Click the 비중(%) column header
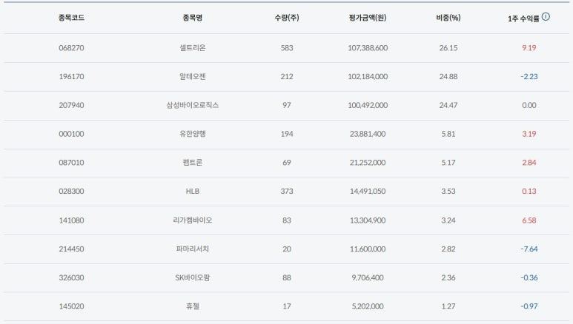Screen dimensions: 573x324 pyautogui.click(x=448, y=18)
